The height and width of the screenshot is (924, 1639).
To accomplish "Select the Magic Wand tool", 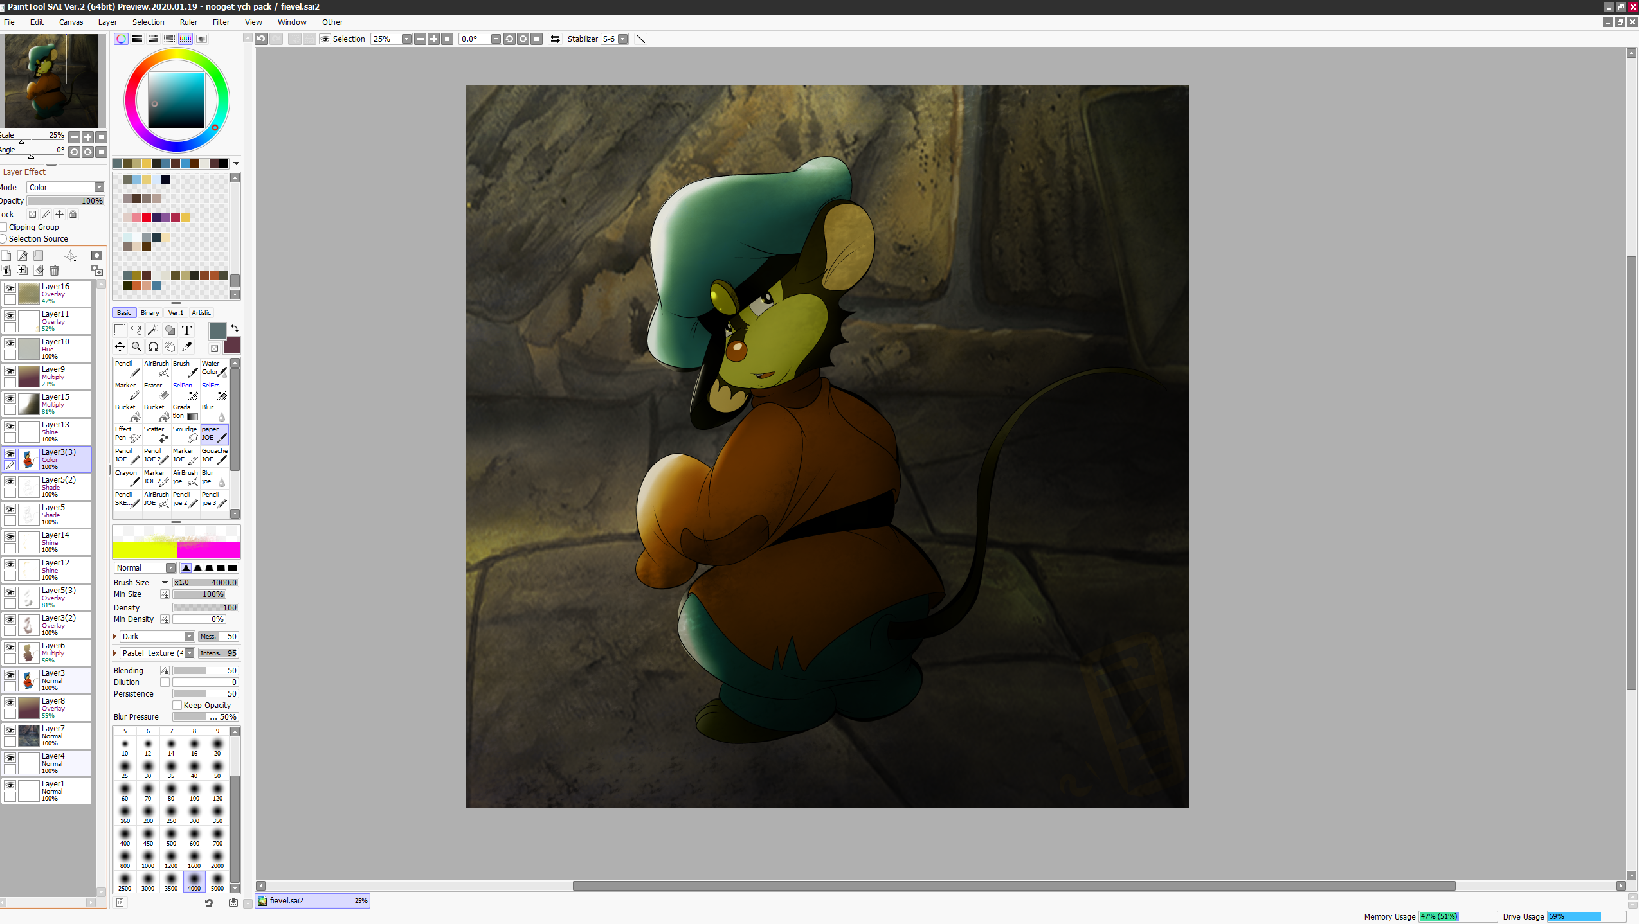I will click(x=153, y=330).
